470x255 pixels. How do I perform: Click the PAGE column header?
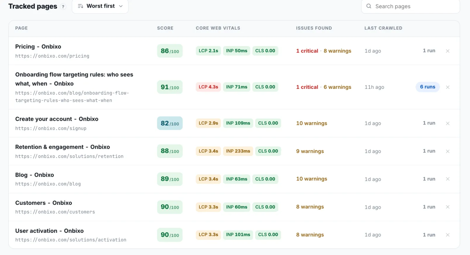tap(21, 28)
